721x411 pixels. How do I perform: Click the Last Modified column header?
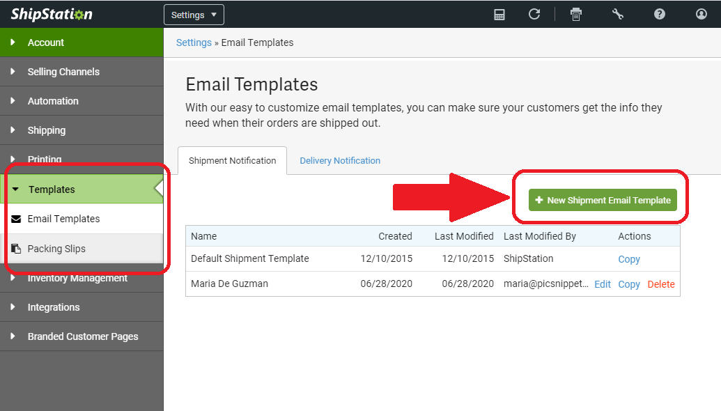click(464, 236)
